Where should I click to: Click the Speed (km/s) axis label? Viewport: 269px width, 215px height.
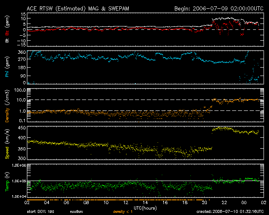[7, 143]
